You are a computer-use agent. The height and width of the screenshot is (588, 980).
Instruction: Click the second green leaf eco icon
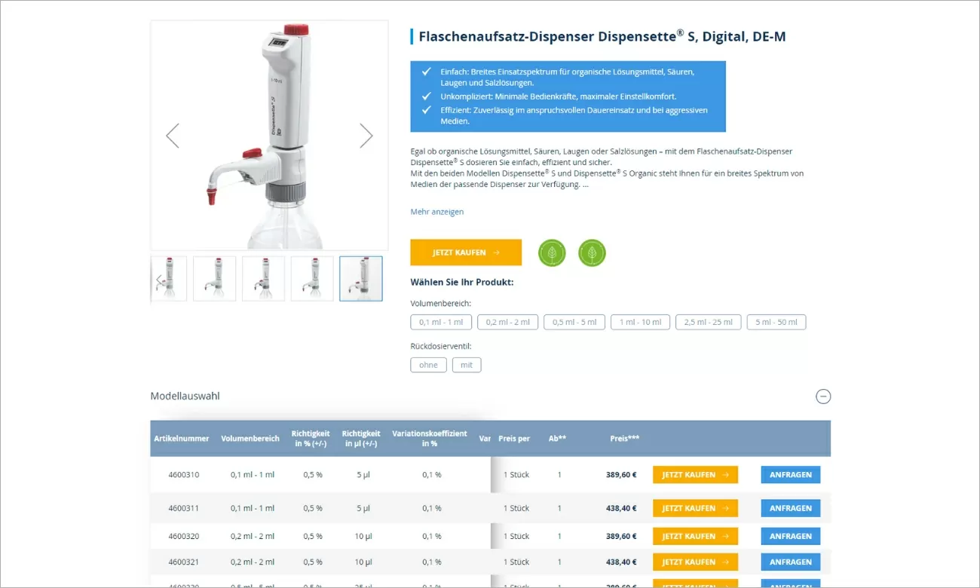click(592, 253)
